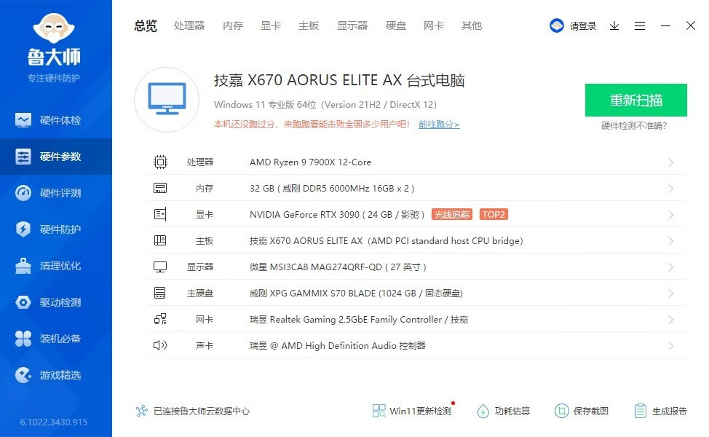Click the 显卡 graphics card icon
The height and width of the screenshot is (437, 709).
(x=160, y=214)
